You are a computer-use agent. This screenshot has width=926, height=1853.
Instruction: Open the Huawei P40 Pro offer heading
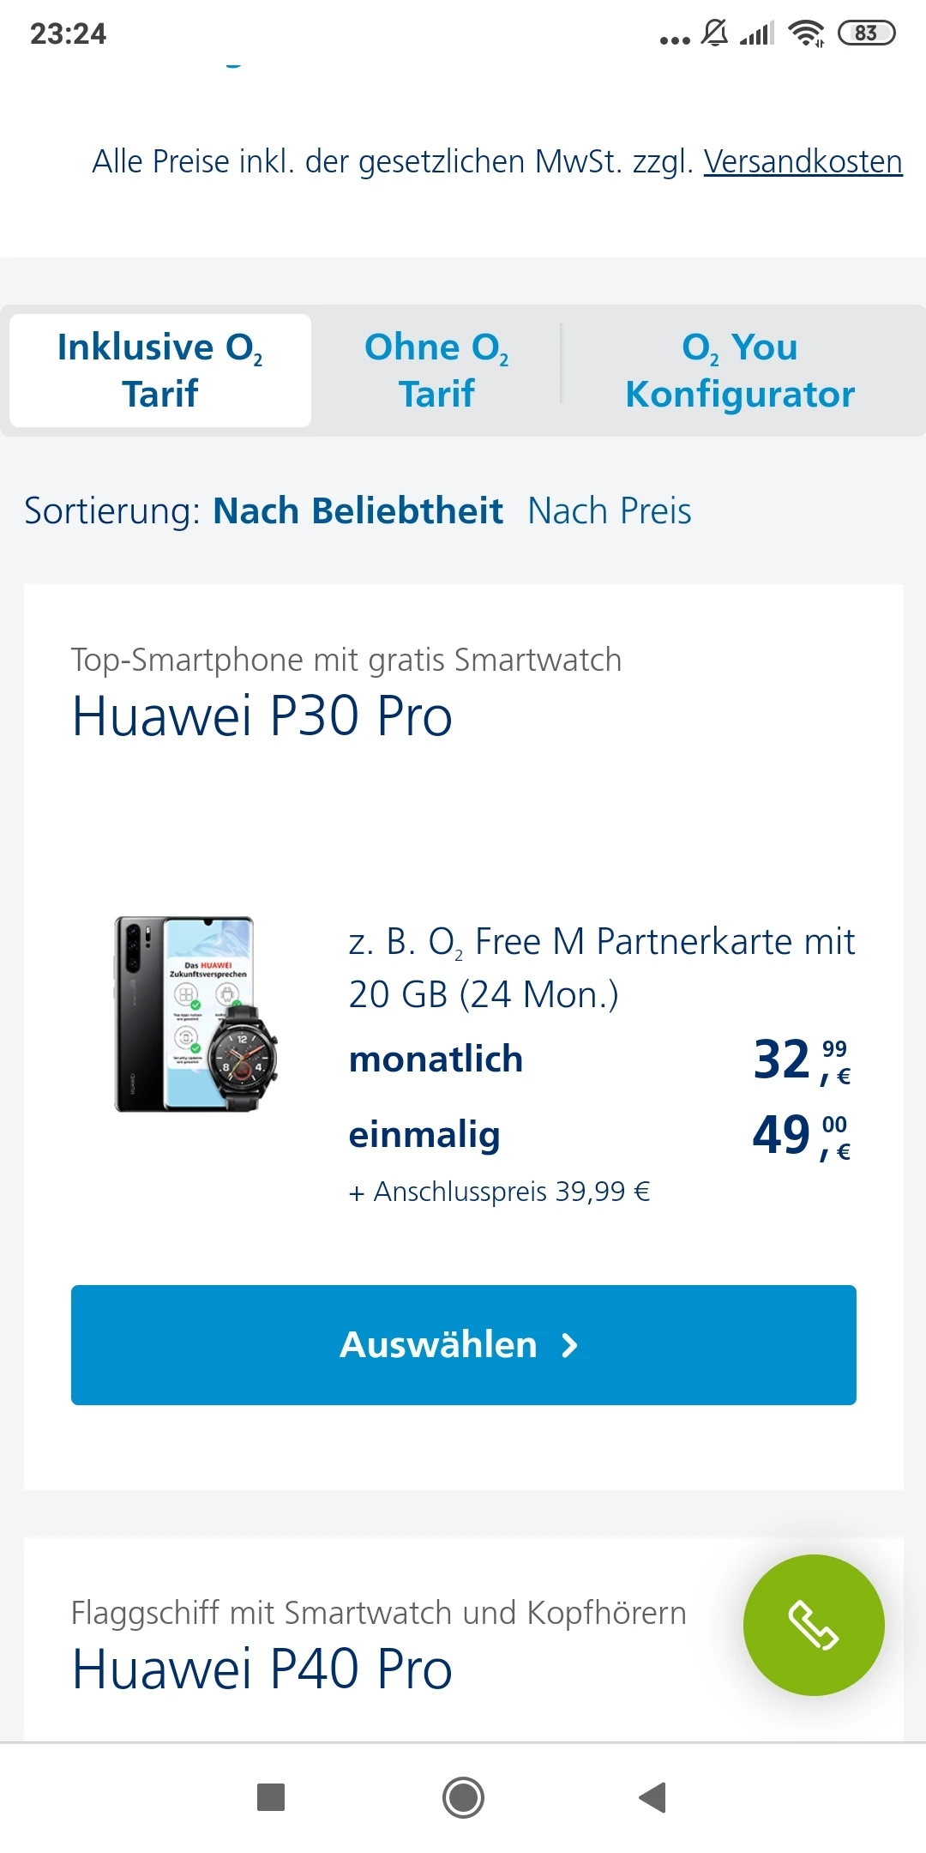pyautogui.click(x=262, y=1669)
